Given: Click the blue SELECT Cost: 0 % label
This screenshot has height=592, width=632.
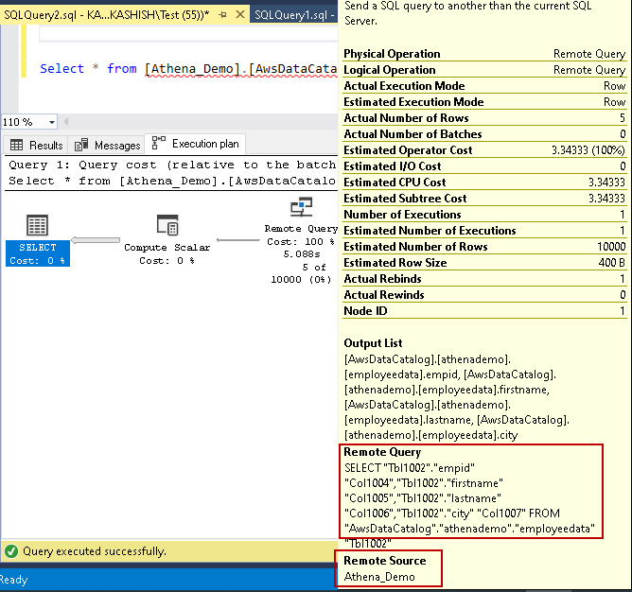Looking at the screenshot, I should 37,254.
